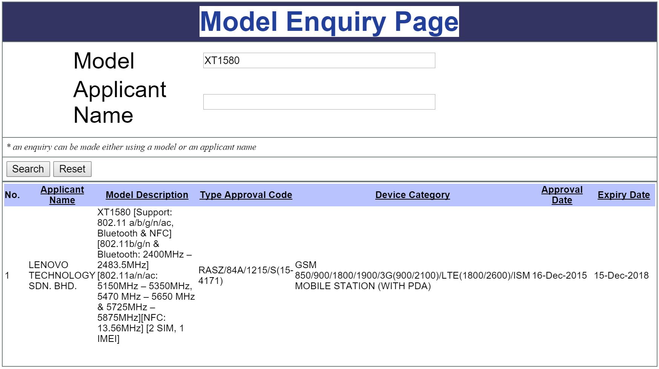Click the Reset button
This screenshot has width=659, height=369.
click(x=72, y=169)
